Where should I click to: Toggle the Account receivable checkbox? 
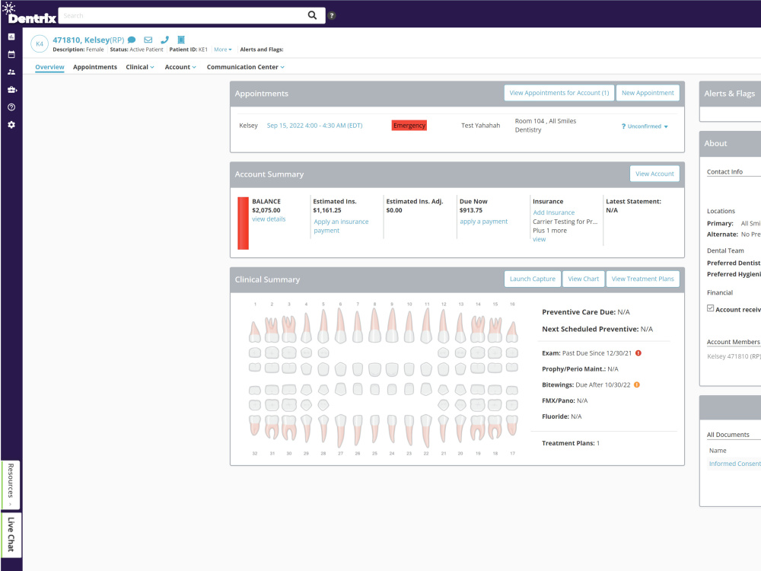[711, 308]
